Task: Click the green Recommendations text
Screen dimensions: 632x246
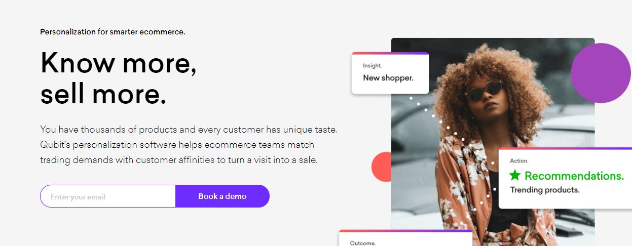Action: (574, 176)
